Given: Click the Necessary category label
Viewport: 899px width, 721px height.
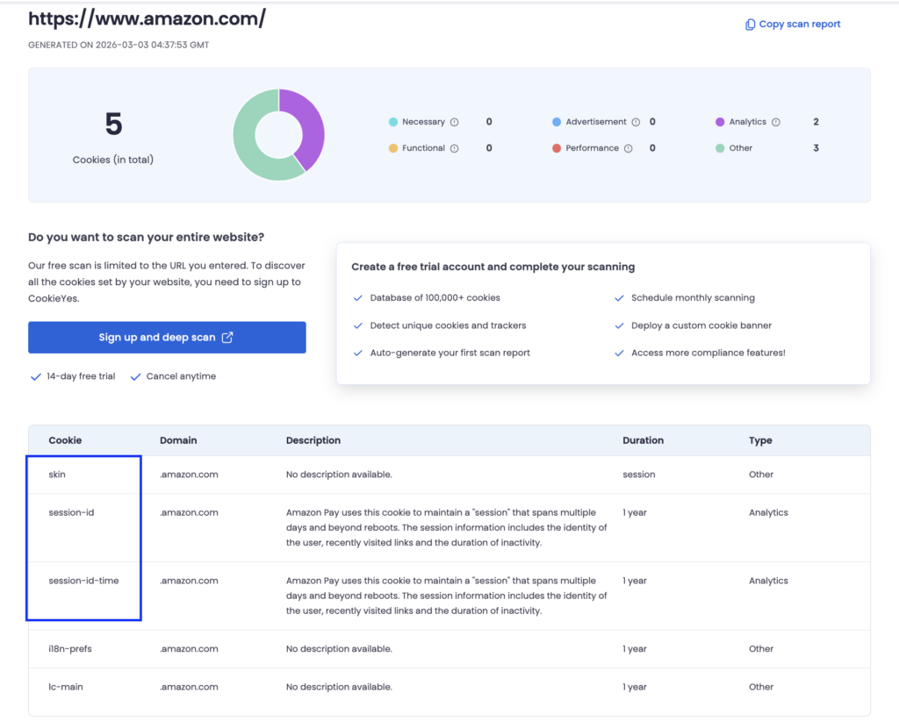Looking at the screenshot, I should click(x=423, y=122).
